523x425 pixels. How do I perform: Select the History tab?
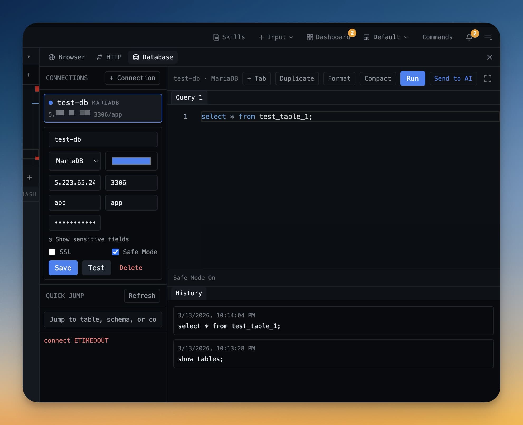[188, 293]
